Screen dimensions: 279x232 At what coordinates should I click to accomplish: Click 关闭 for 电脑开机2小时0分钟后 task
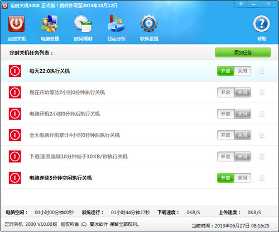pos(242,114)
